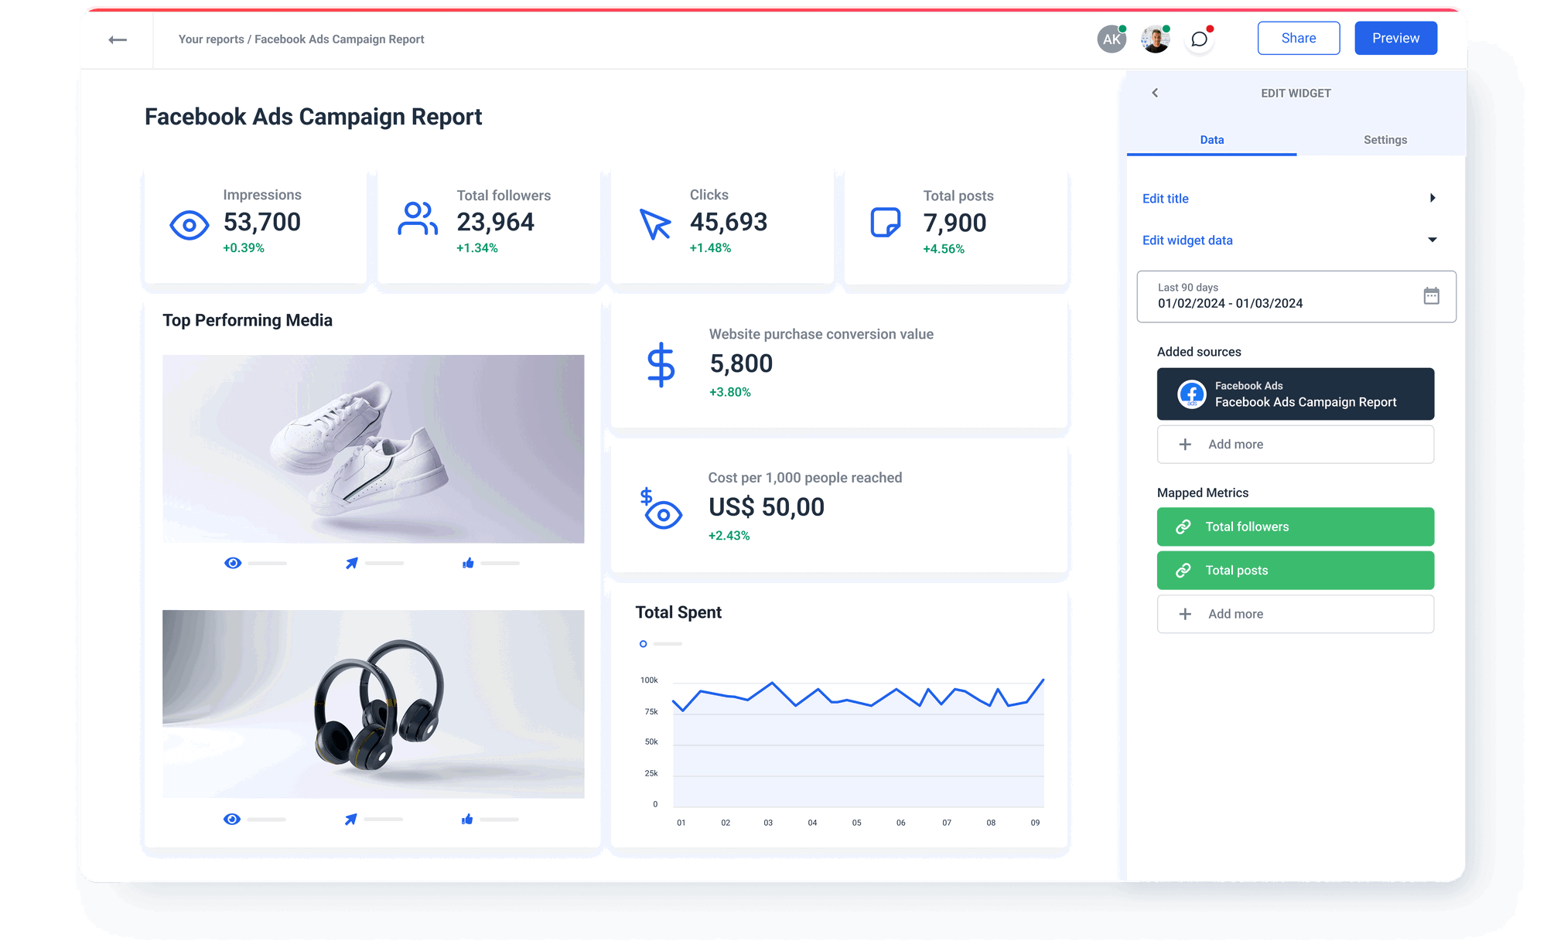This screenshot has height=941, width=1547.
Task: Click the cost-per-reach eye-dollar icon
Action: pyautogui.click(x=661, y=508)
